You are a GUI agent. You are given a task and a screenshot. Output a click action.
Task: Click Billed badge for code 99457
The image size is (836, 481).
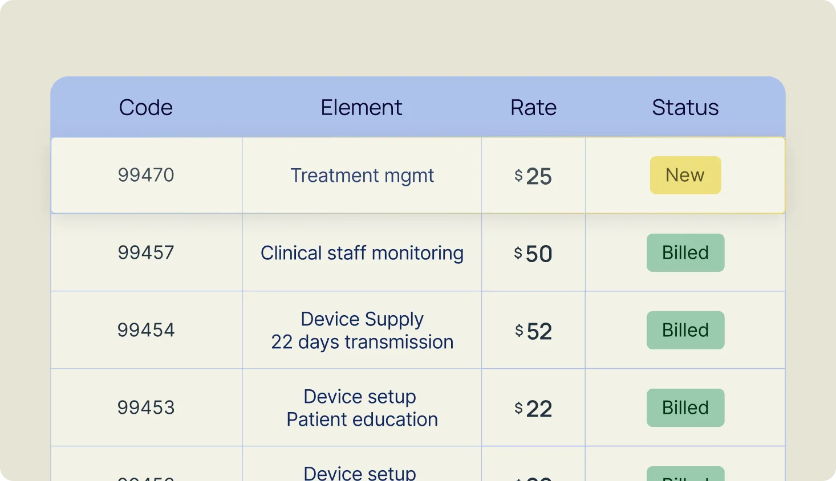pos(685,252)
